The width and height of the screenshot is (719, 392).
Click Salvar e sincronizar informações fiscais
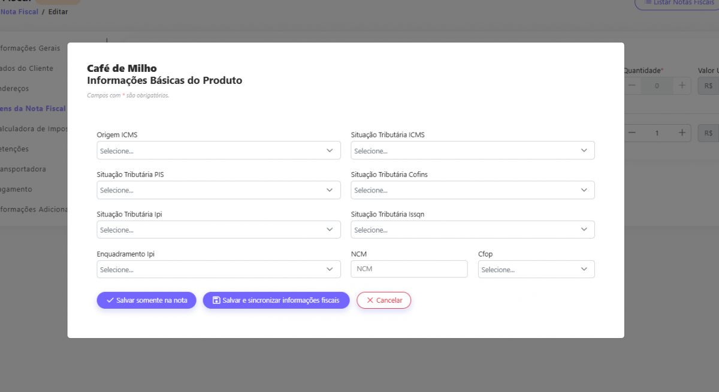click(276, 300)
